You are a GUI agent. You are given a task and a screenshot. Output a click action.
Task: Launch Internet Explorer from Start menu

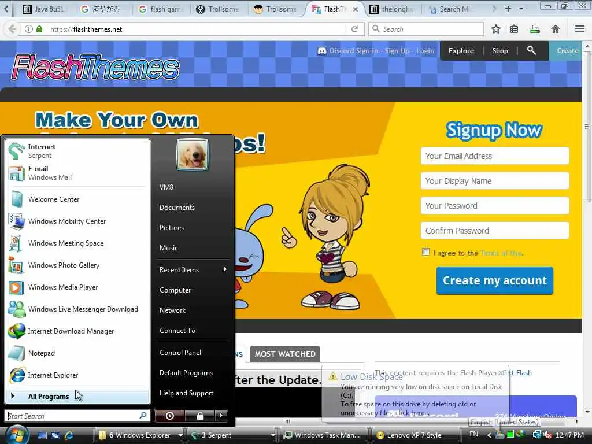pyautogui.click(x=77, y=375)
